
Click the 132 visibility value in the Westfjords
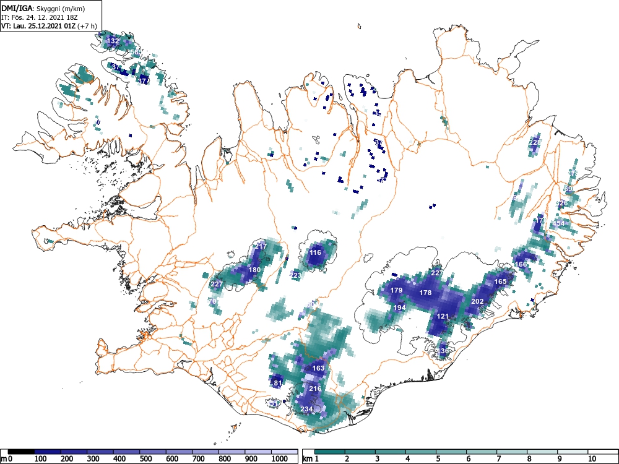click(113, 41)
